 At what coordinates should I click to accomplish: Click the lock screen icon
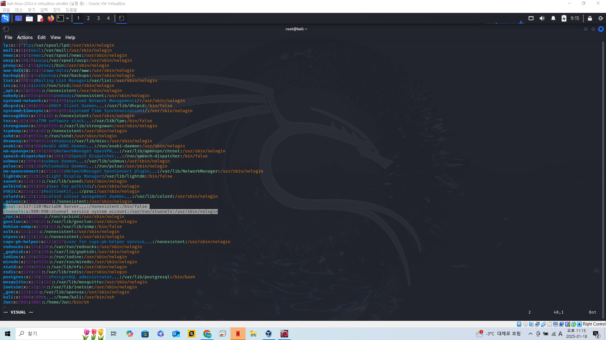590,18
